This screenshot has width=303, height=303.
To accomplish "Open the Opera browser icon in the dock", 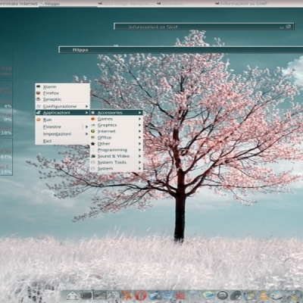I will 141,295.
